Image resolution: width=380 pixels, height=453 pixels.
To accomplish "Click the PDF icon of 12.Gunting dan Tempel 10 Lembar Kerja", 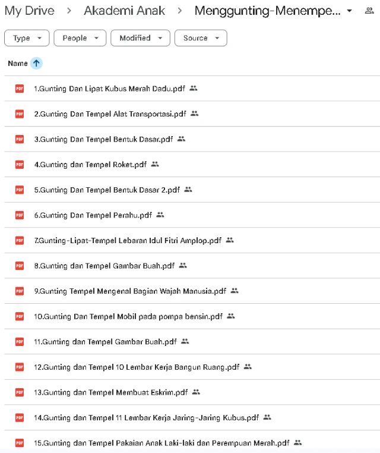I will coord(20,367).
